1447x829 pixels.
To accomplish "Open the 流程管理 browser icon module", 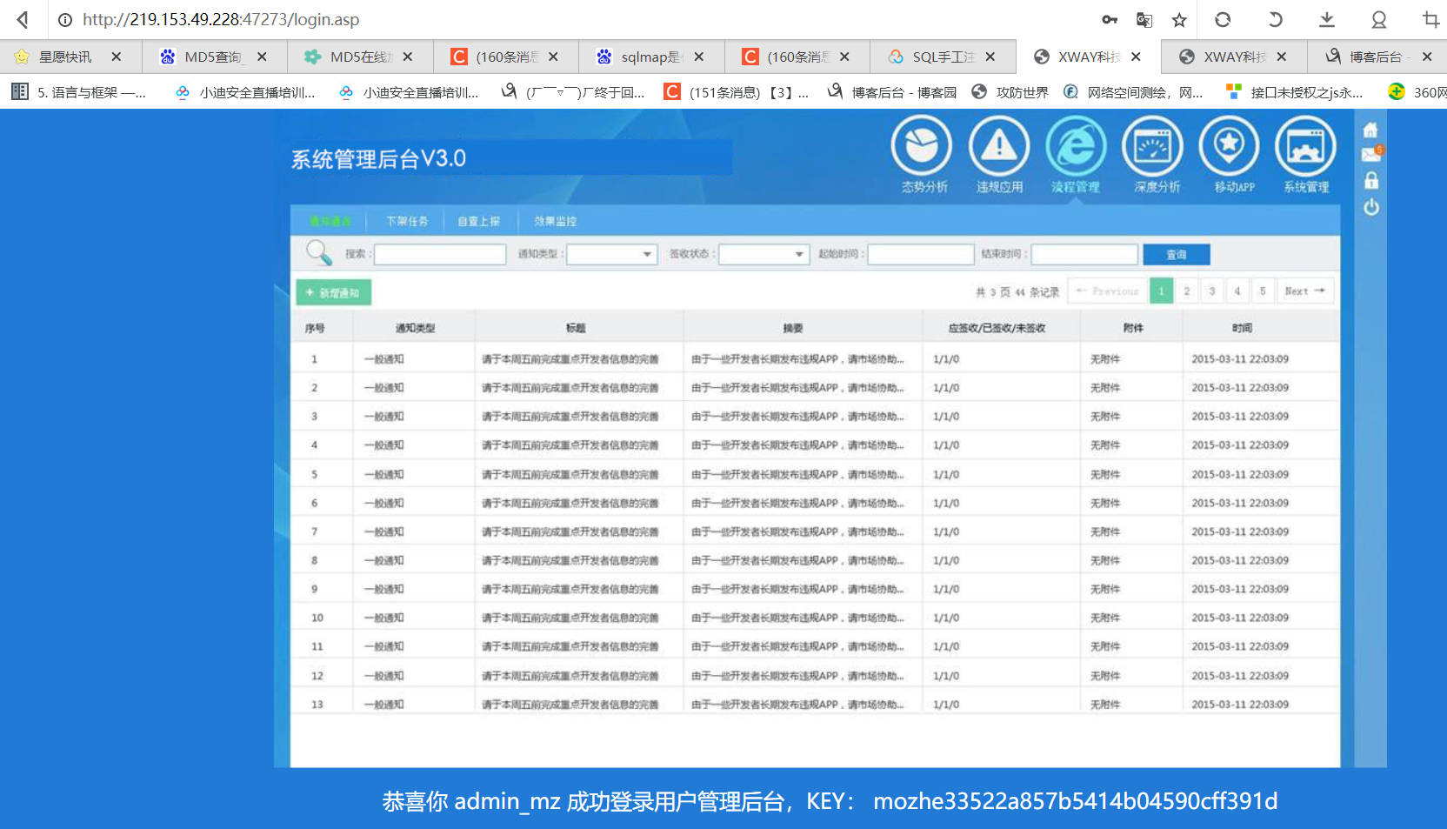I will click(1076, 147).
